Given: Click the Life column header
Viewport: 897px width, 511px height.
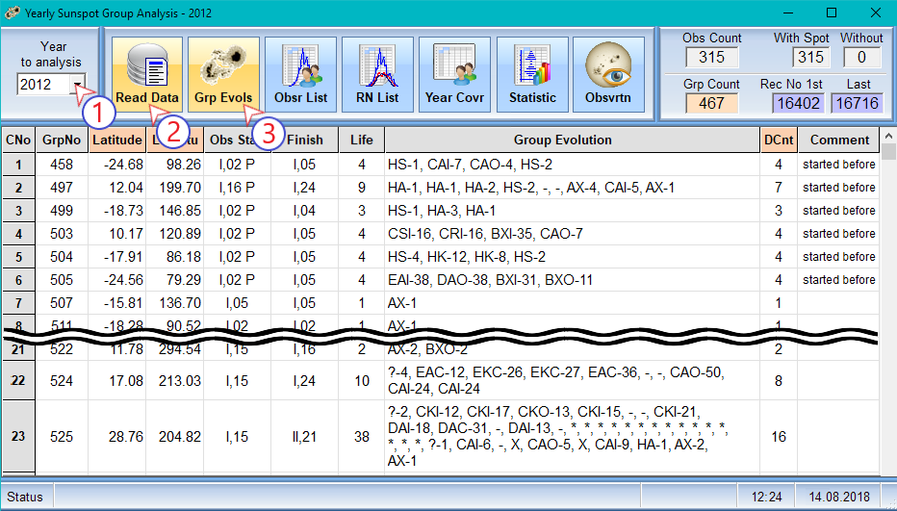Looking at the screenshot, I should pos(362,141).
